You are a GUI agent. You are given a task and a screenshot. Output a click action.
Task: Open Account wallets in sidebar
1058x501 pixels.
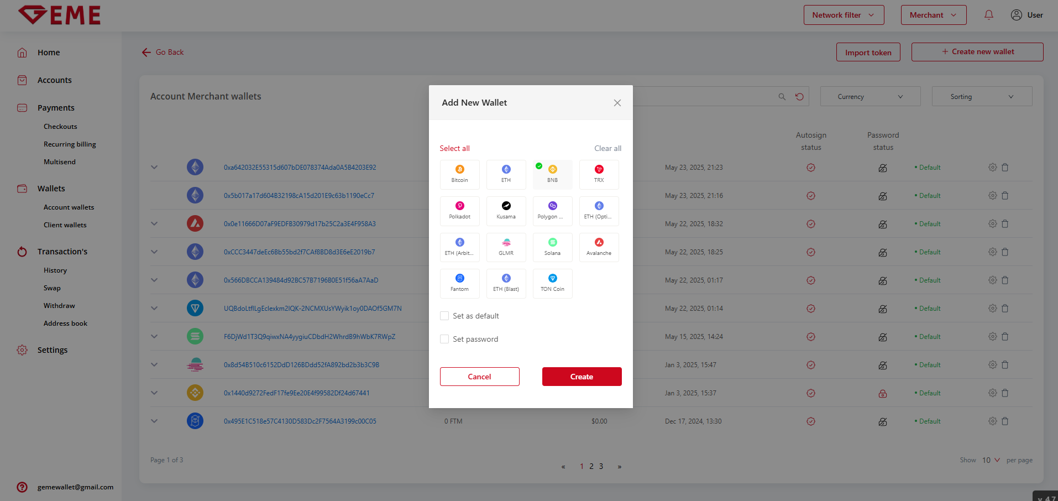click(x=69, y=207)
